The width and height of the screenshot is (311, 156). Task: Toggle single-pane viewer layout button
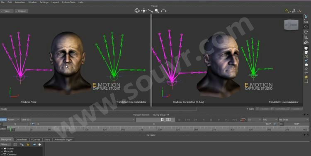[x=162, y=120]
